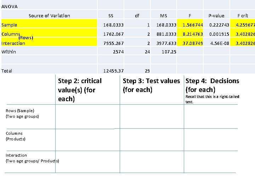Click the Interaction decision answer cell
255x191 pixels.
coord(211,162)
